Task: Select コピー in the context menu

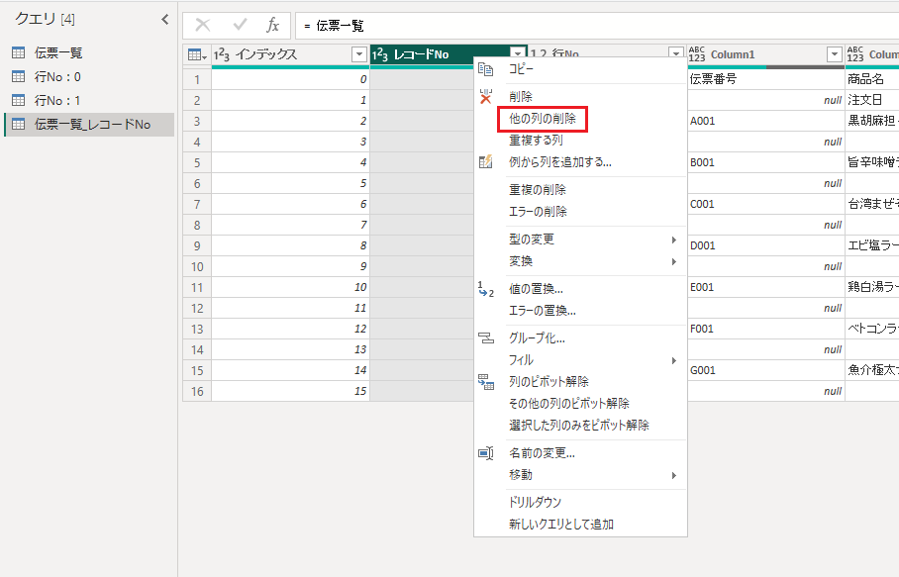Action: coord(521,68)
